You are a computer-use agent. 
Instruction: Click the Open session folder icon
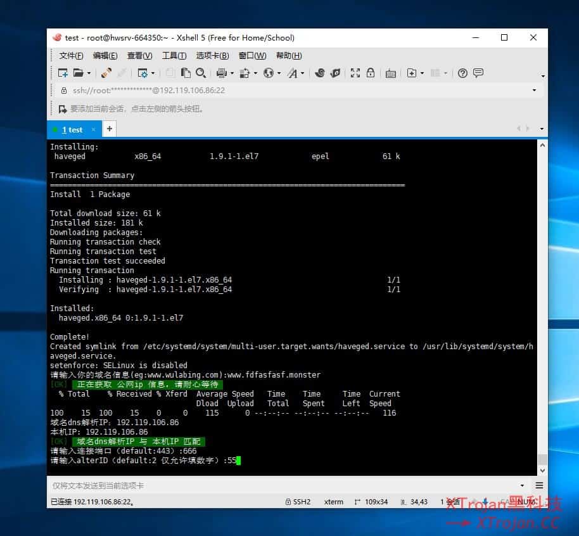click(78, 73)
